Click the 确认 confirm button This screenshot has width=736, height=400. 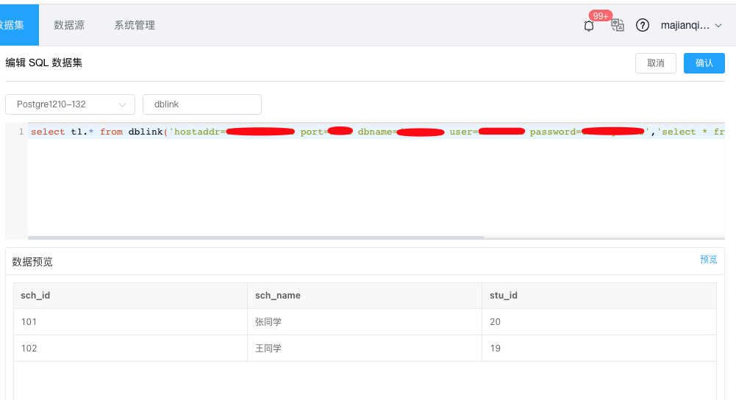pos(704,63)
